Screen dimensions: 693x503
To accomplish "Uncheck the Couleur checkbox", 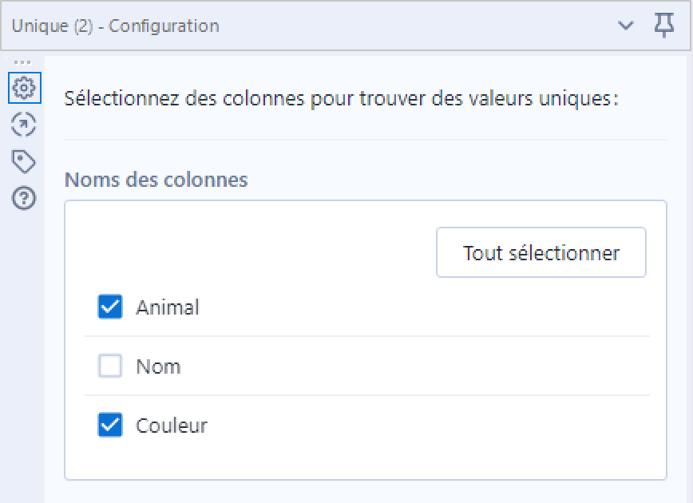I will pos(110,425).
